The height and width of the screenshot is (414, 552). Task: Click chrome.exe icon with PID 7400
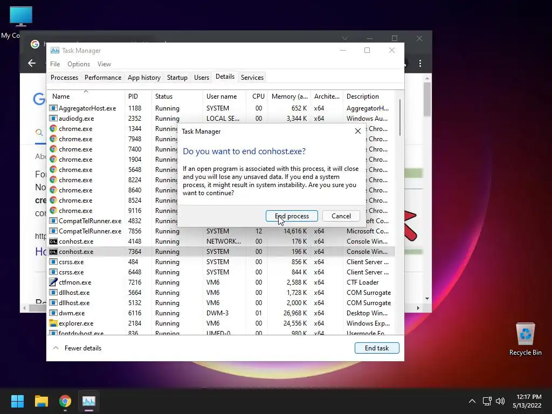(53, 149)
